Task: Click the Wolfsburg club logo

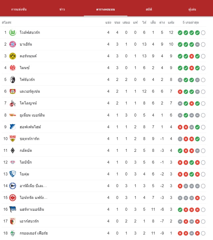Action: point(13,32)
